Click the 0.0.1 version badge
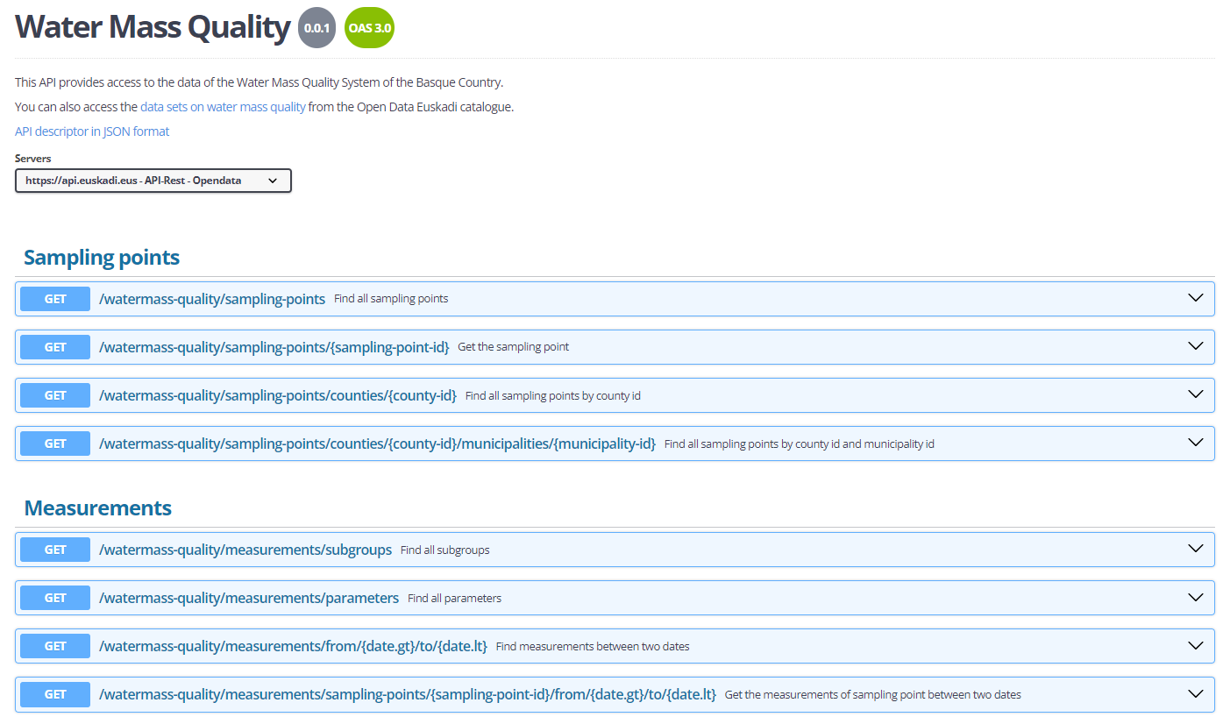 [x=316, y=28]
